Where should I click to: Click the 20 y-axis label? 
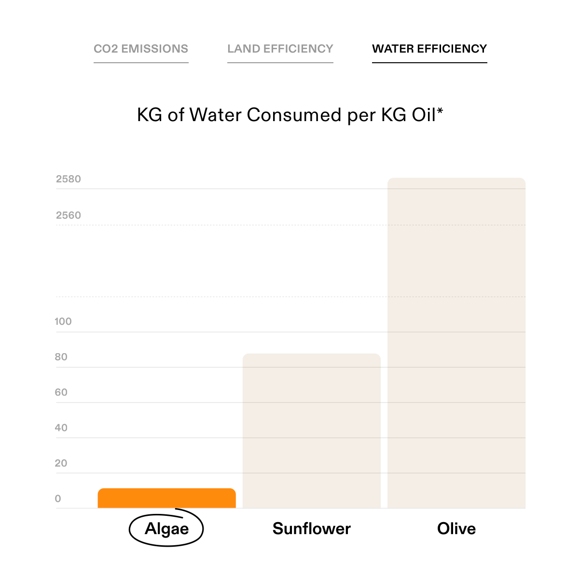tap(61, 463)
